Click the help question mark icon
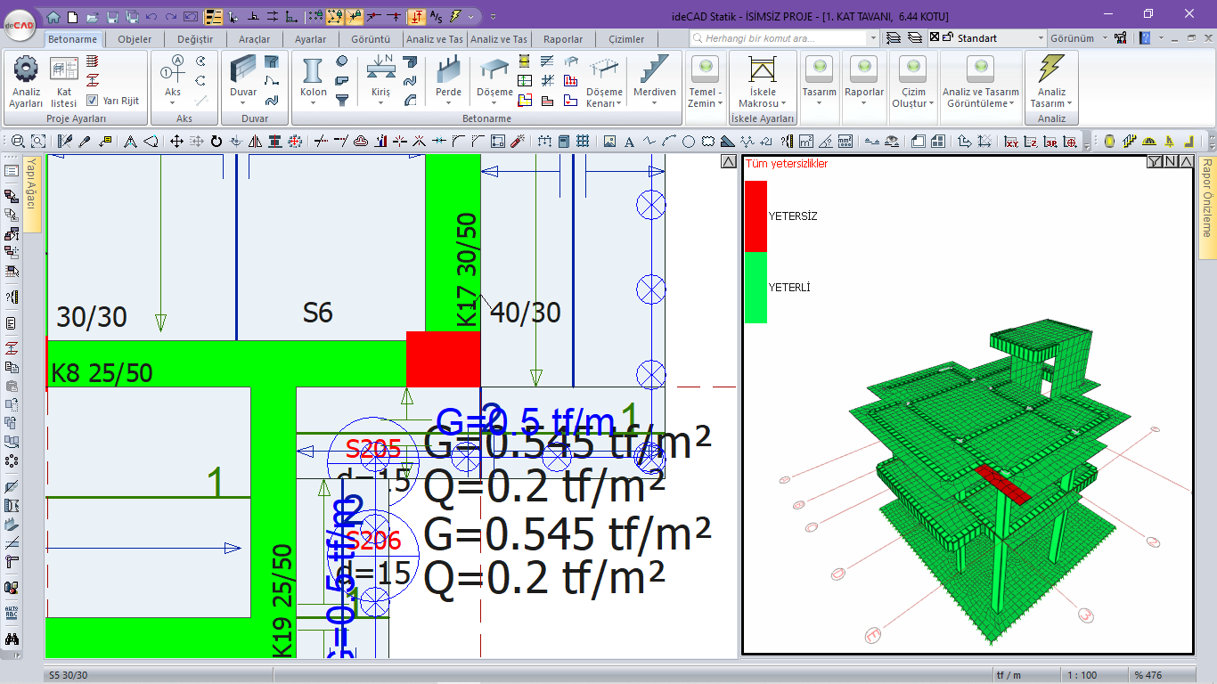 pos(1145,38)
